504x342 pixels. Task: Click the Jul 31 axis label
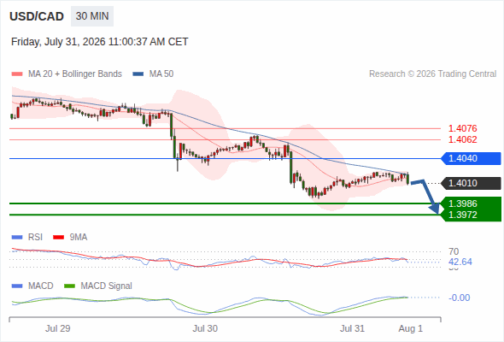353,328
